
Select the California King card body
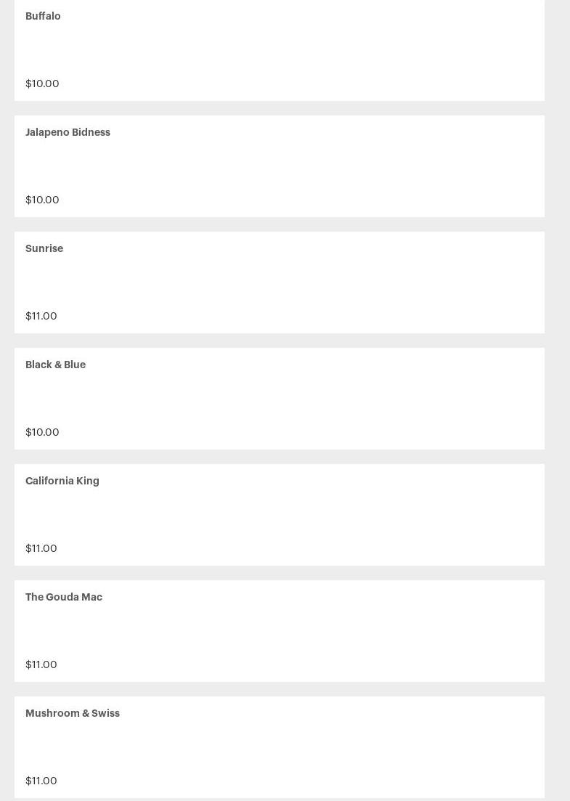click(280, 515)
